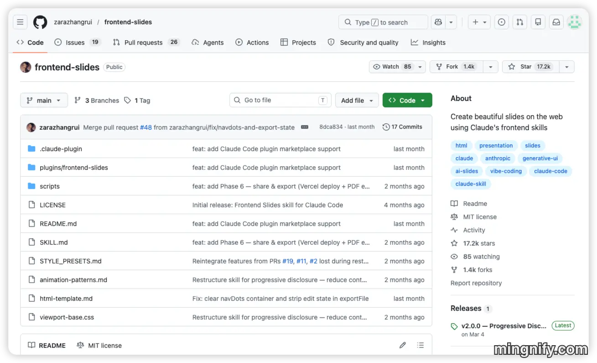
Task: Open the Security and quality tab
Action: click(363, 42)
